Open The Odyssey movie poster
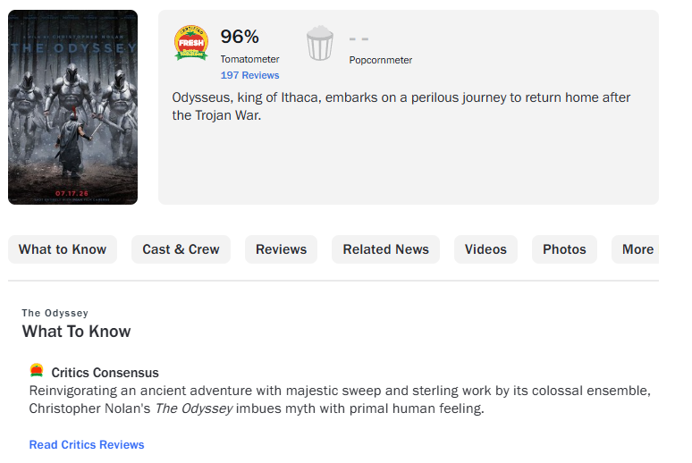 (x=72, y=107)
